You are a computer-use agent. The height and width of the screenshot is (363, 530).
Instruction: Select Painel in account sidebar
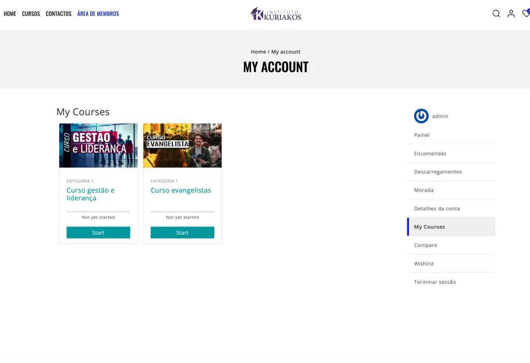coord(451,135)
